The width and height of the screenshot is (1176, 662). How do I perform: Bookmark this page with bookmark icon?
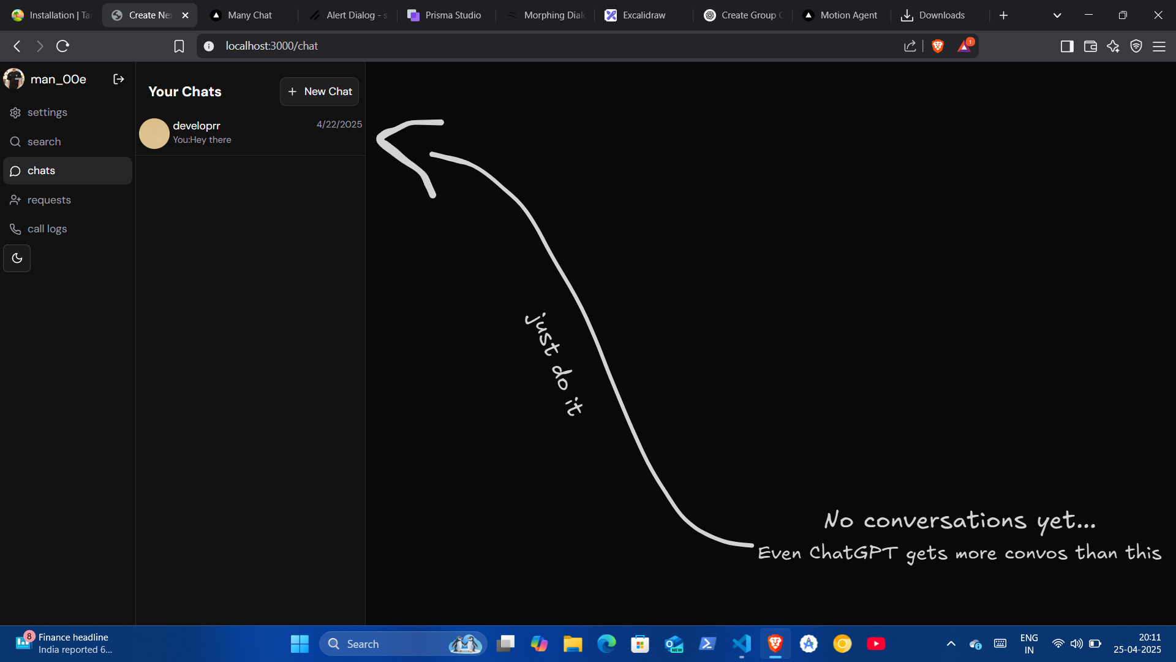click(179, 46)
